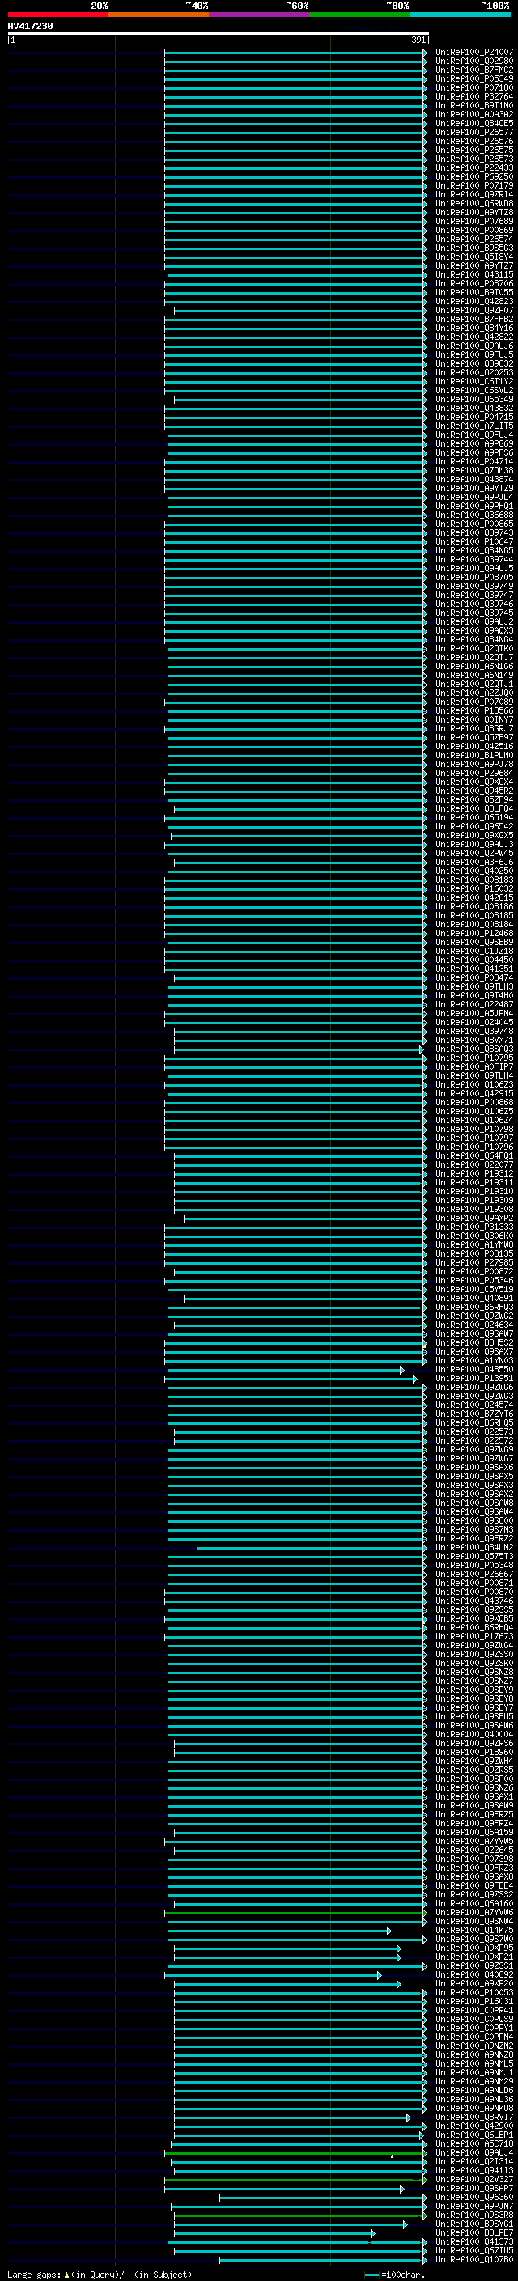Select the UniRef100_Q64FQ1 hit
Screen dimensions: 518x2281
pyautogui.click(x=474, y=1156)
